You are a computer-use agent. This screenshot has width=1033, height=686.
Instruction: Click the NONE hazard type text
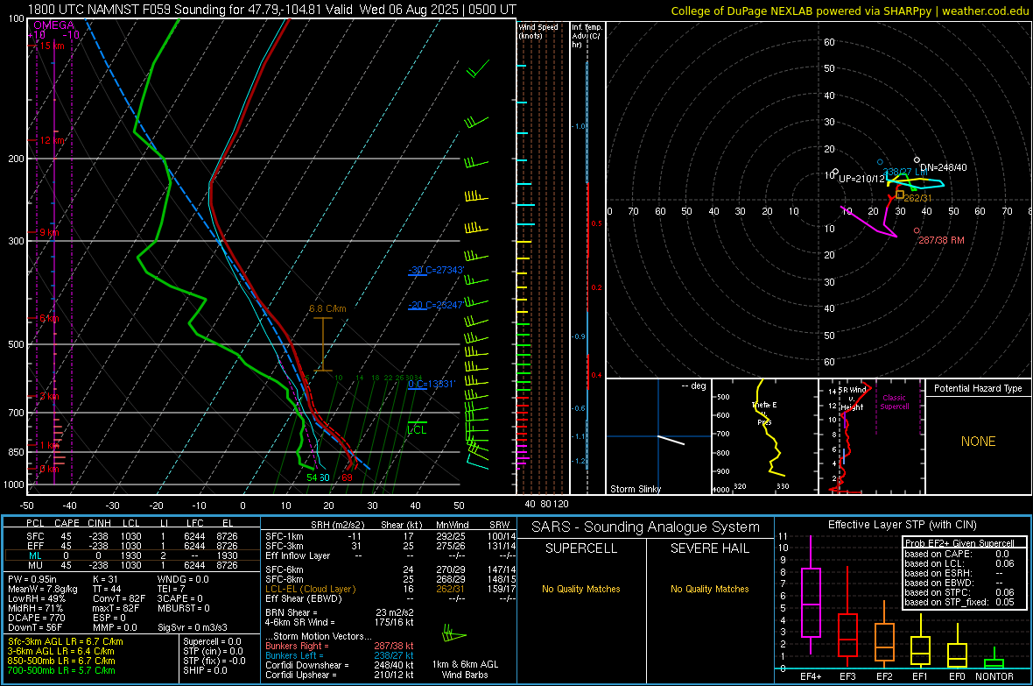[x=978, y=442]
